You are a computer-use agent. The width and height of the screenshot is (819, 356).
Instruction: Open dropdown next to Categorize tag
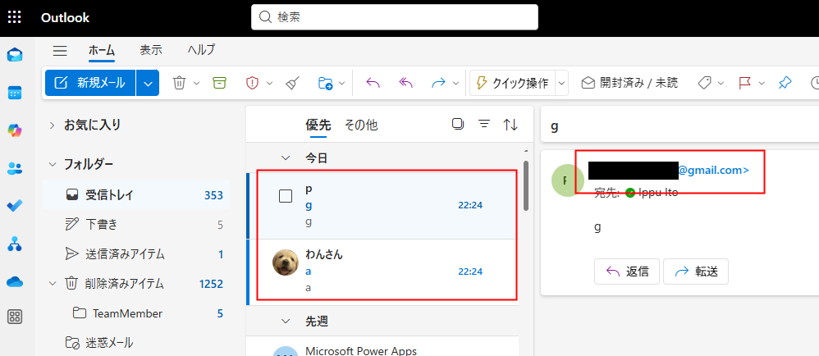point(721,83)
